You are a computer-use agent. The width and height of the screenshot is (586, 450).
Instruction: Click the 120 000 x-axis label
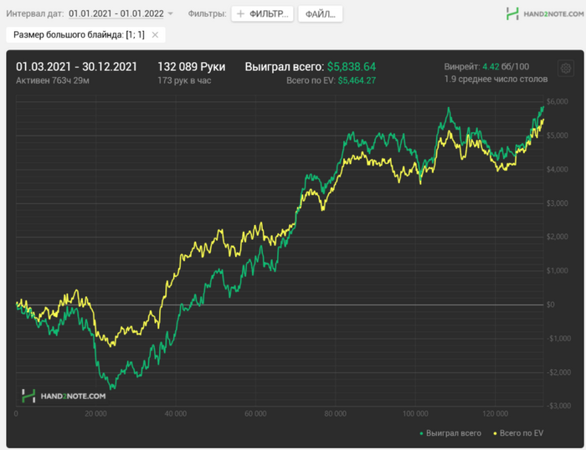(x=496, y=414)
